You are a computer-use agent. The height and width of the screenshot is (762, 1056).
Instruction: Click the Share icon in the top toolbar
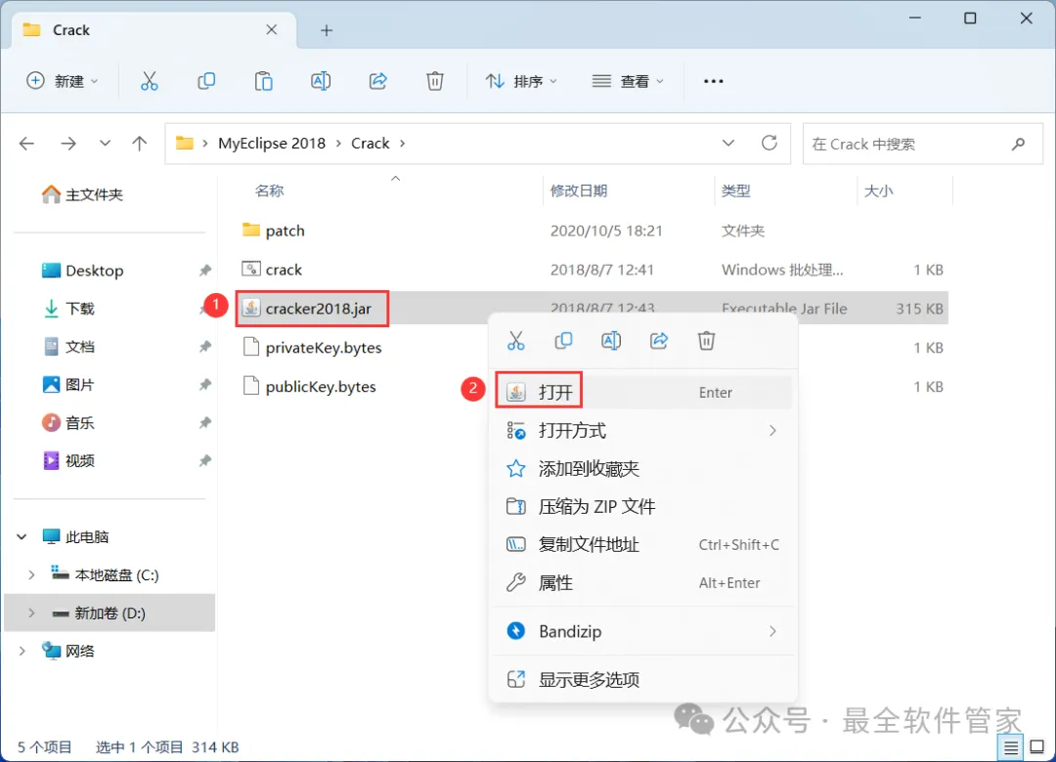377,81
